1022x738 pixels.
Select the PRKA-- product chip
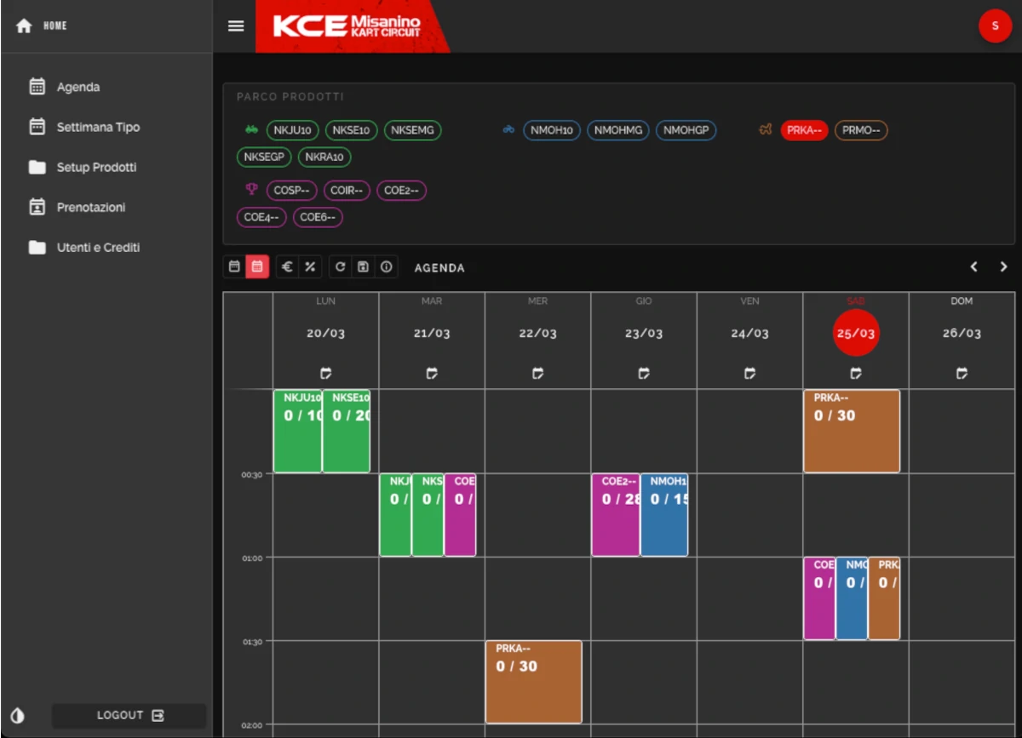[x=804, y=130]
